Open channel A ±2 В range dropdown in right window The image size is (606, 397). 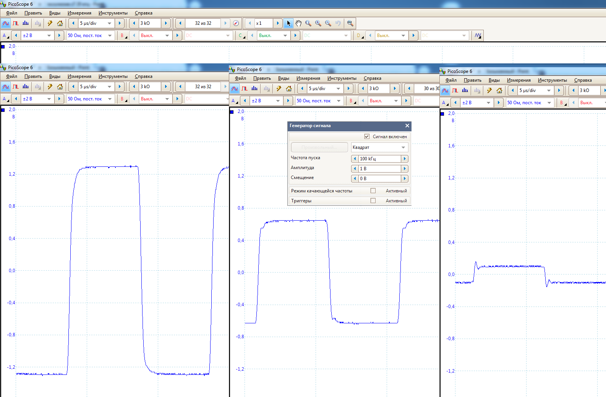pyautogui.click(x=488, y=103)
